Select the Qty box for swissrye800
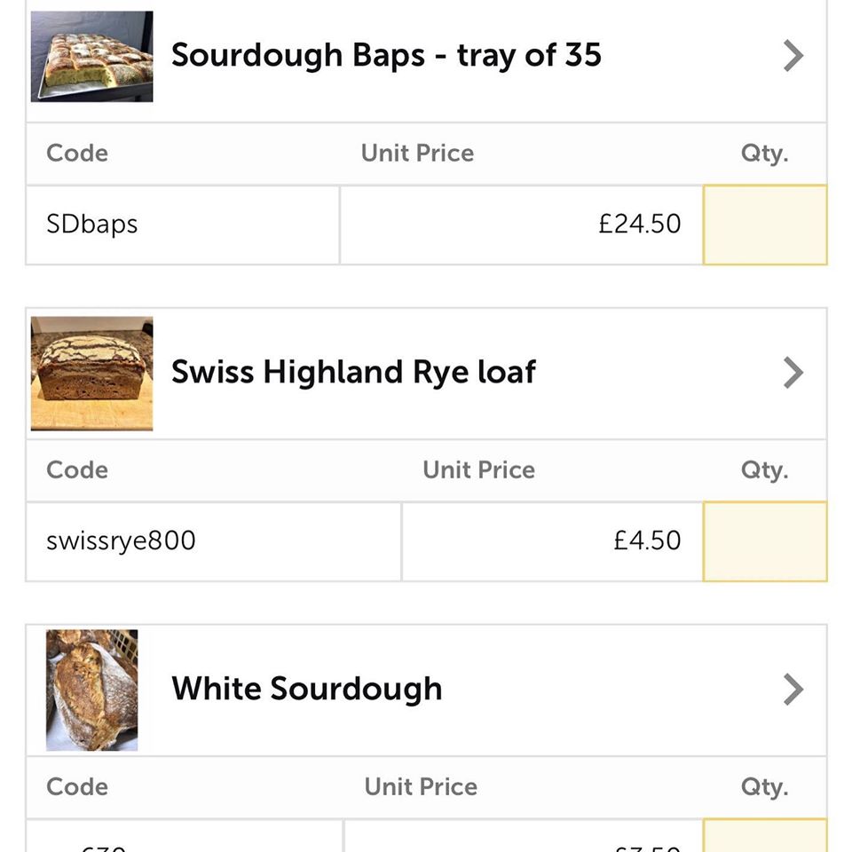Screen dimensions: 852x852 pyautogui.click(x=765, y=541)
